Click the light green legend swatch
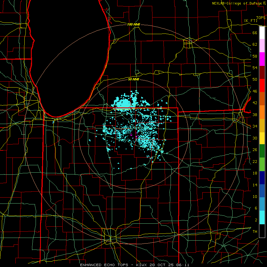Screen dimensions: 267x267 click(x=262, y=164)
